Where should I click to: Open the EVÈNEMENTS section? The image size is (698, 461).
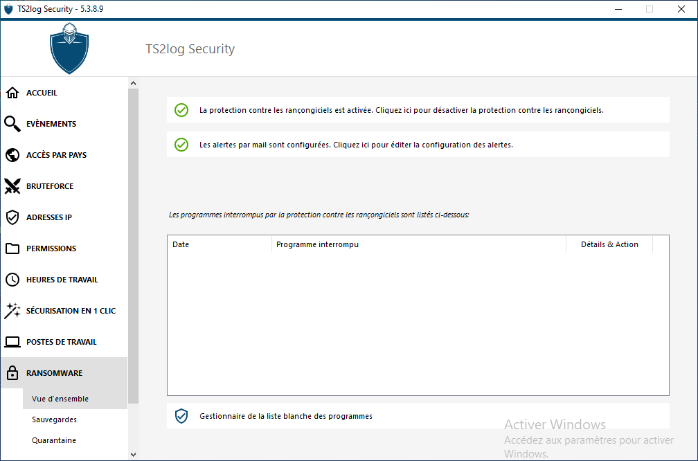tap(64, 124)
